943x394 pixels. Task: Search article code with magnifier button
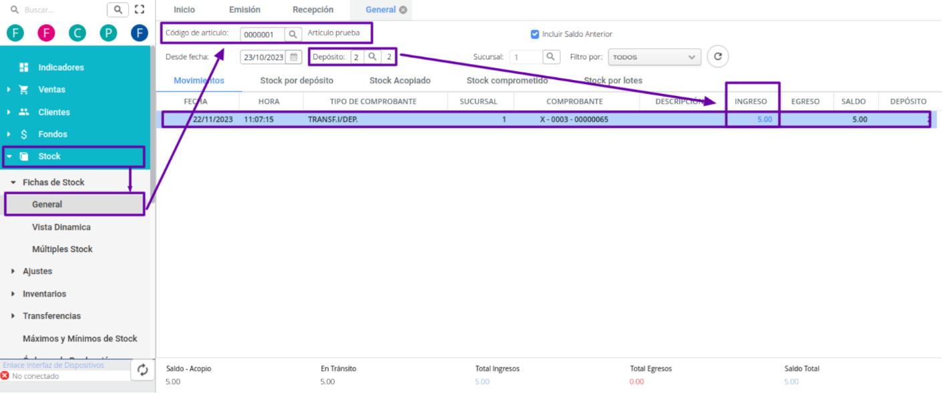293,35
